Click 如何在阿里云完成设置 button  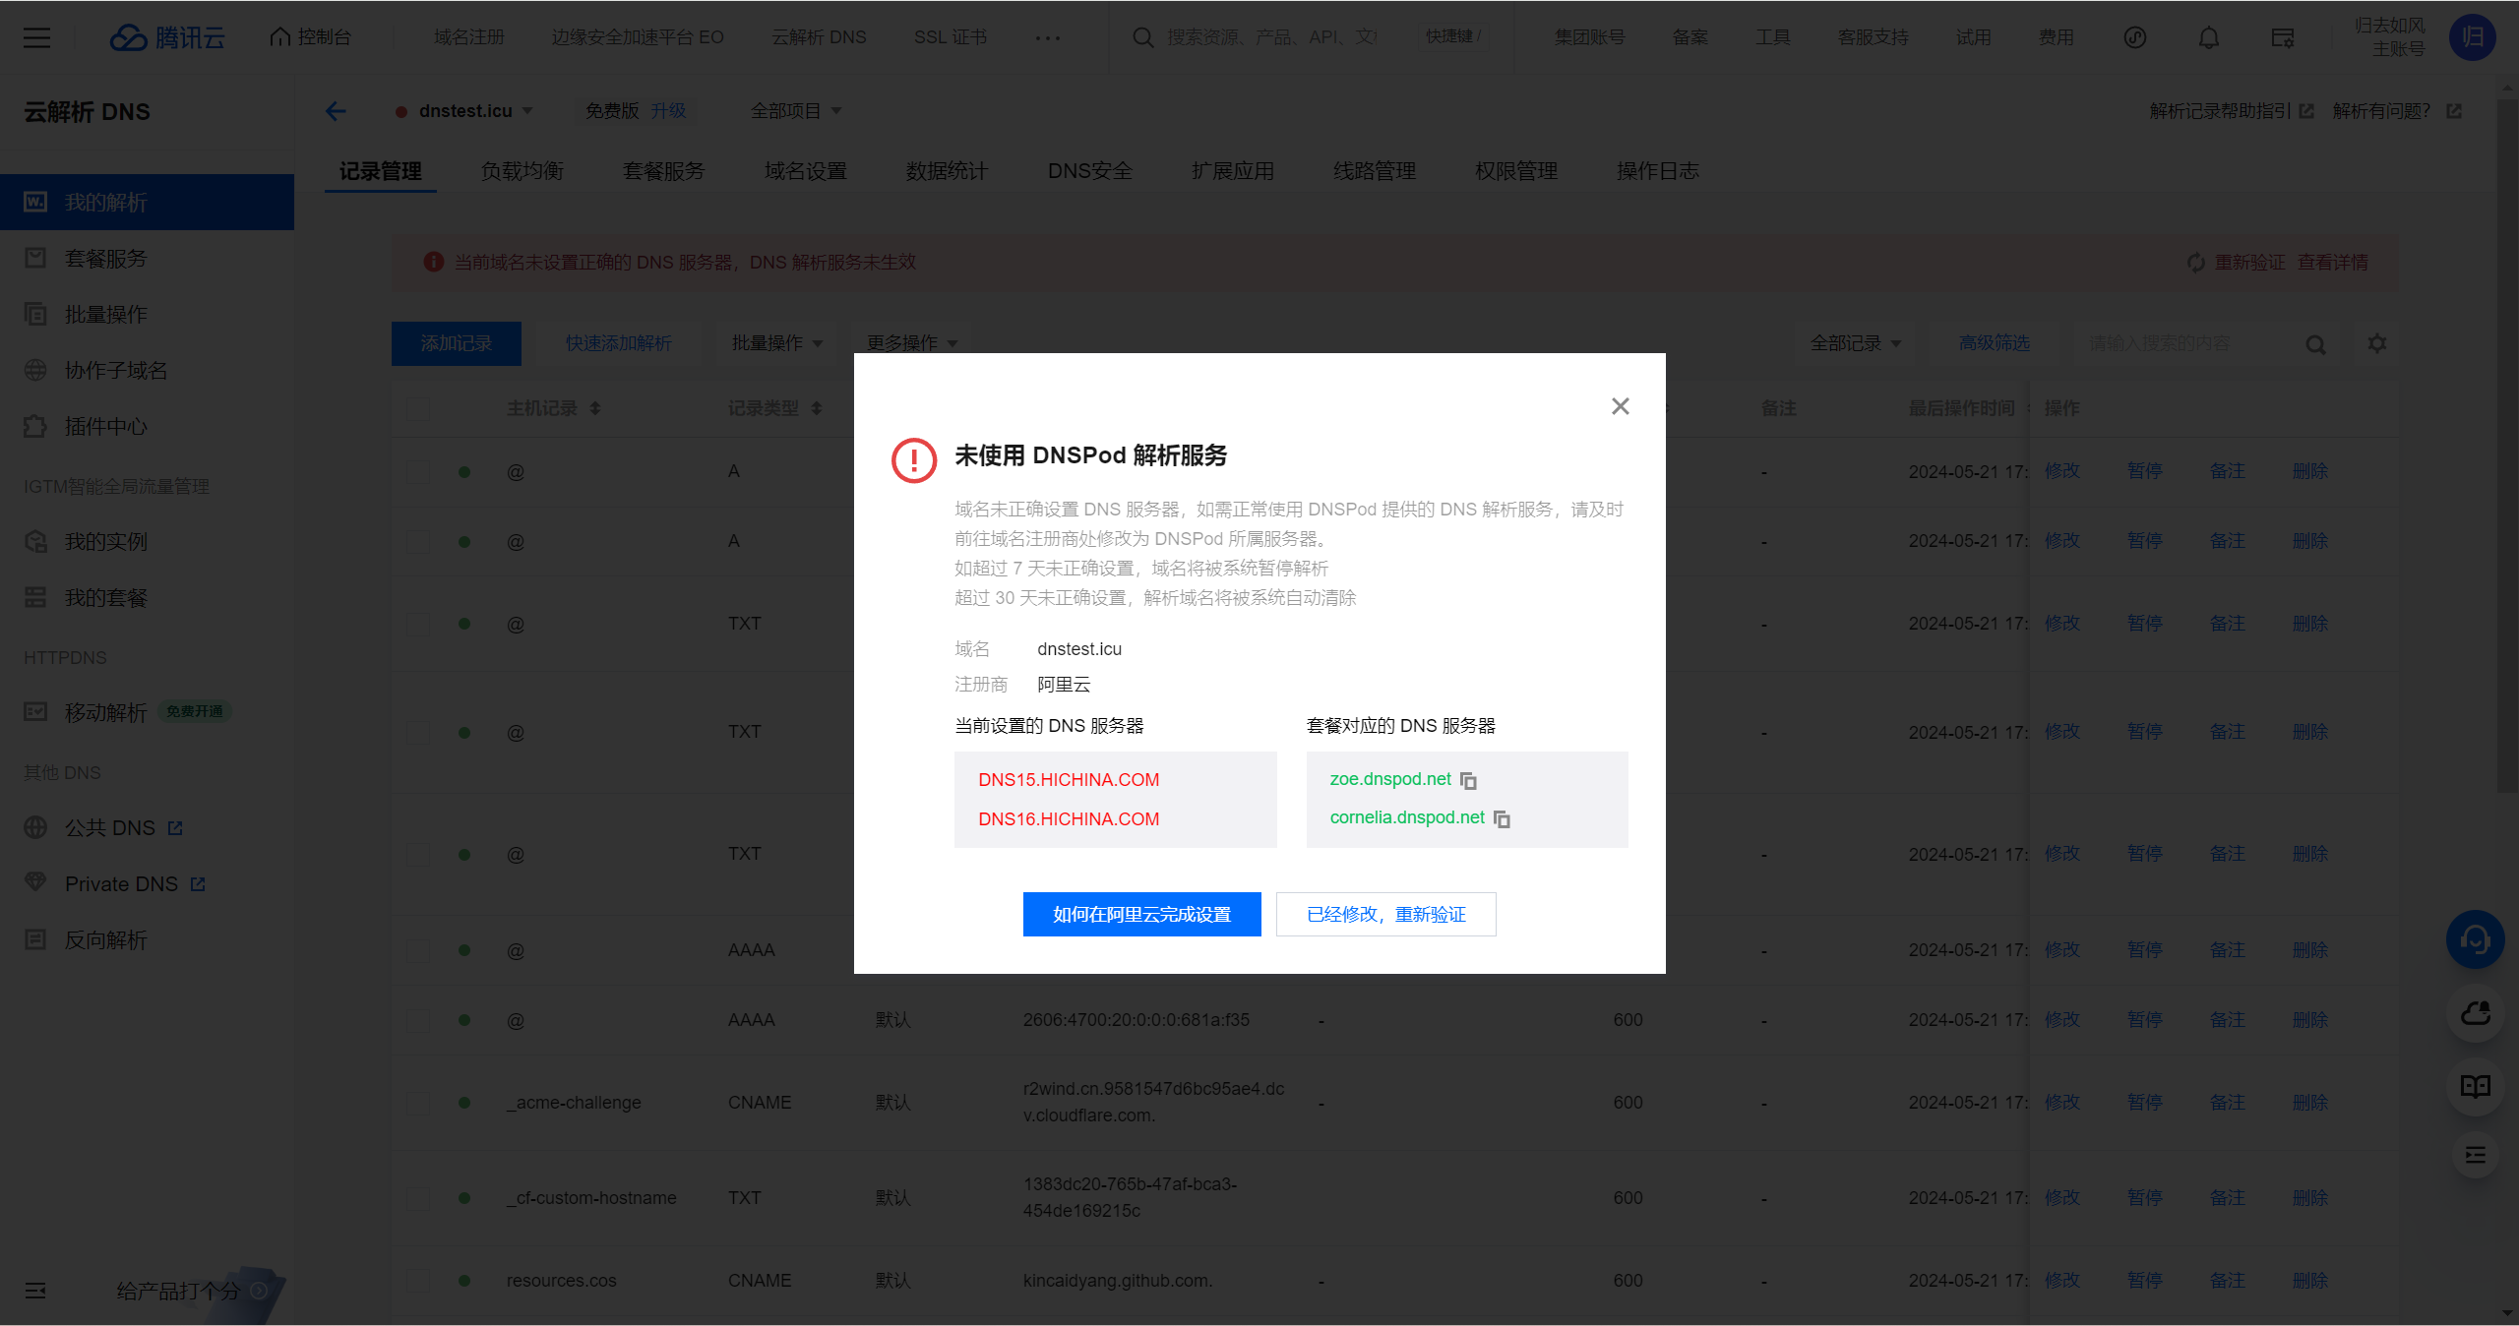[1141, 915]
